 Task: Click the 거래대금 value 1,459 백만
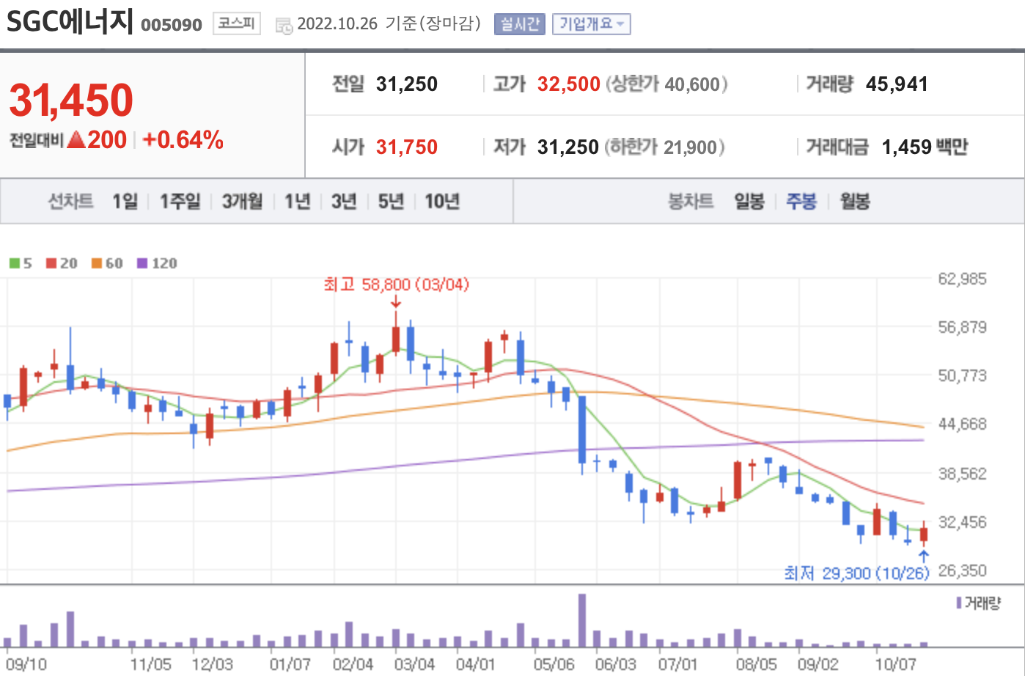click(925, 147)
